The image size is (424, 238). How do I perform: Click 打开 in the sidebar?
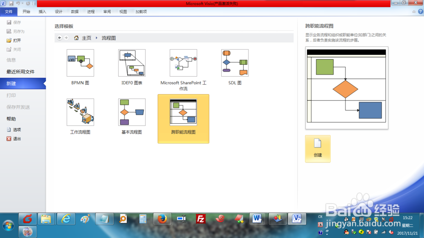pyautogui.click(x=14, y=40)
